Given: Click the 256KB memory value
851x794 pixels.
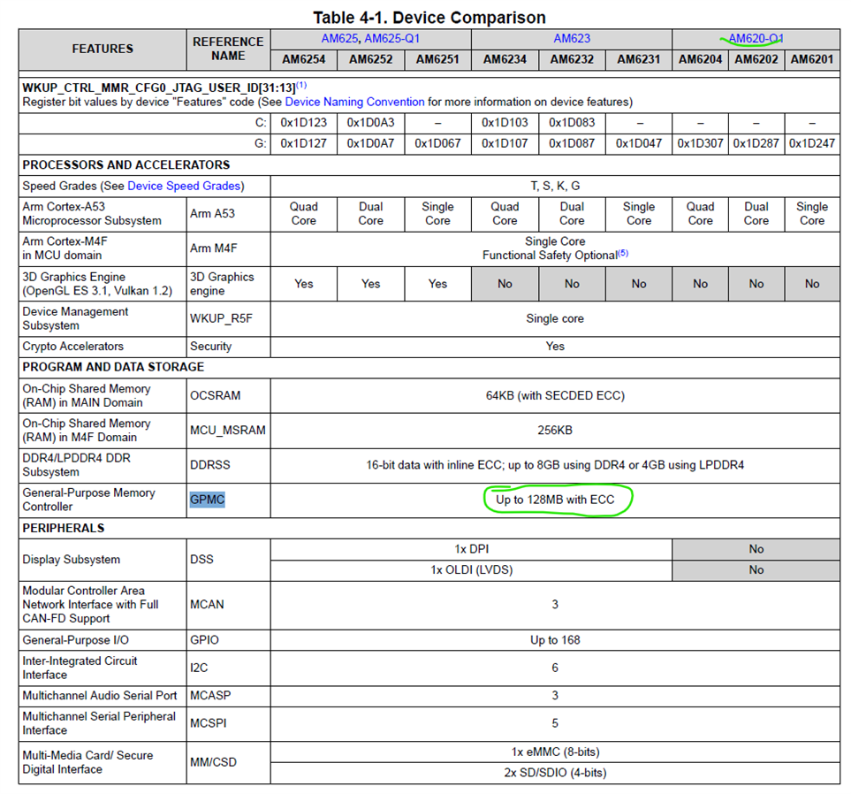Looking at the screenshot, I should [555, 430].
